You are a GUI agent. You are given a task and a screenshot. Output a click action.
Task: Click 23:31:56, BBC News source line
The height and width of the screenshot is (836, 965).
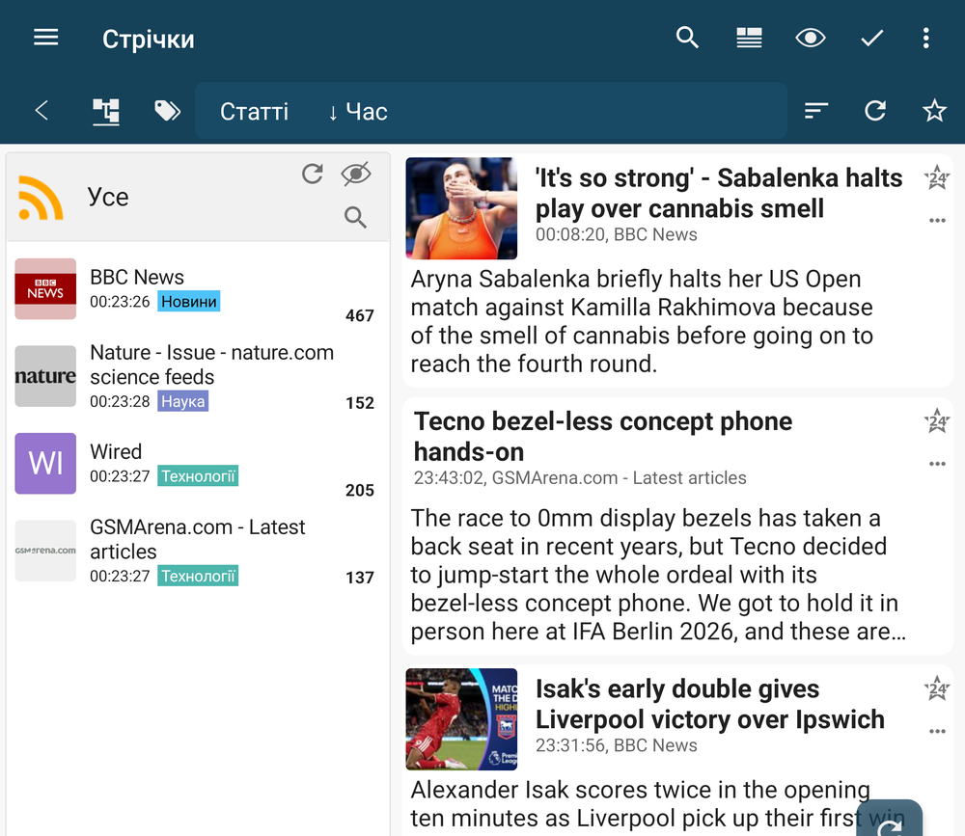click(616, 745)
